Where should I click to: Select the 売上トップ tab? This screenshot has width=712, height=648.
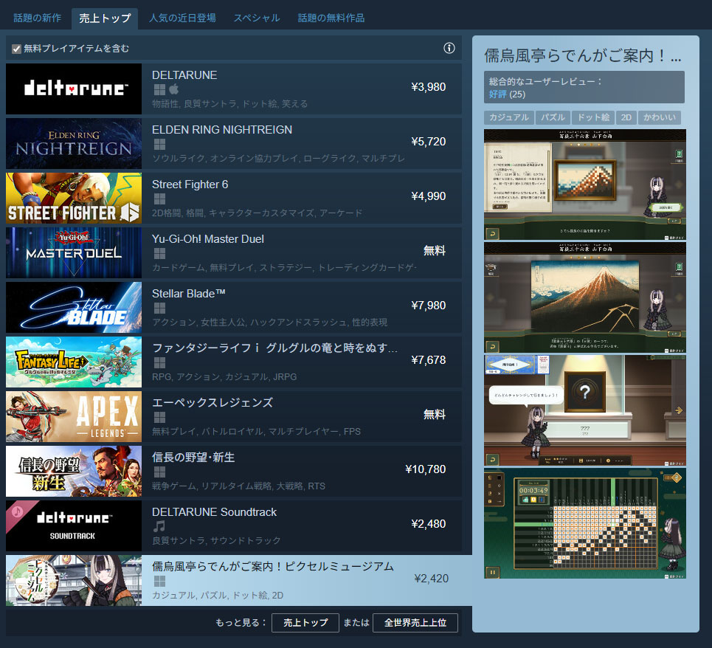pyautogui.click(x=105, y=18)
